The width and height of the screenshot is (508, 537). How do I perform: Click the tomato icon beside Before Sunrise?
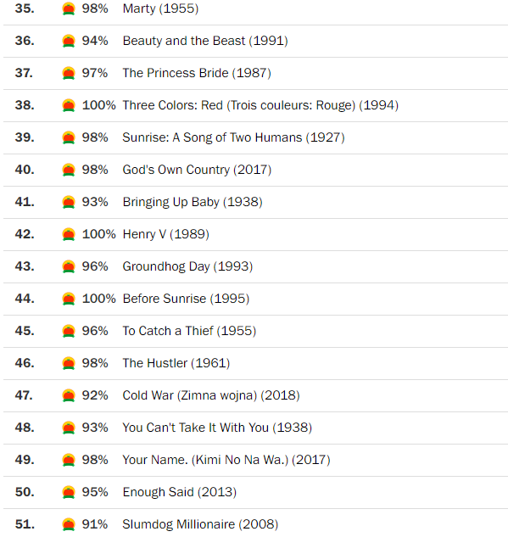69,299
